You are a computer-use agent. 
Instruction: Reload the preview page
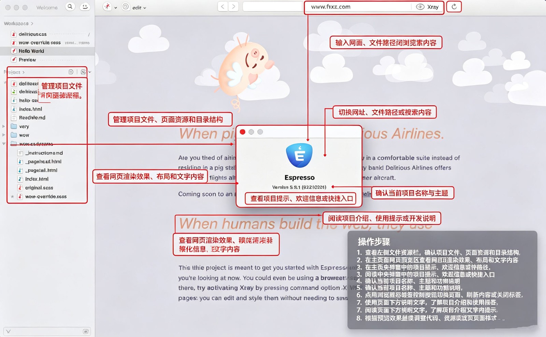point(454,6)
